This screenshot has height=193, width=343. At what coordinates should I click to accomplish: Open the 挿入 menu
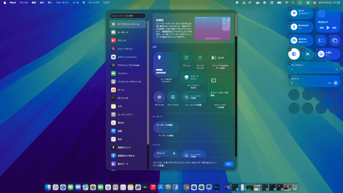point(50,3)
